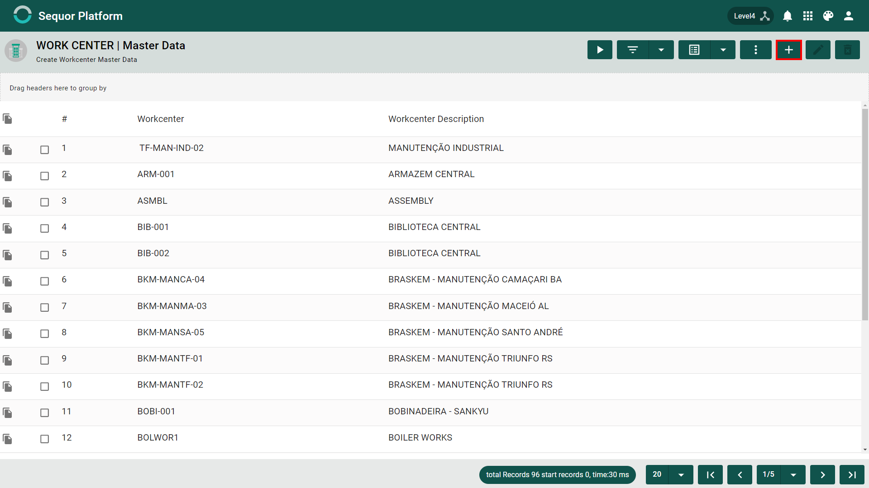
Task: Tick the BKM-MANMA-03 row checkbox
Action: click(44, 307)
